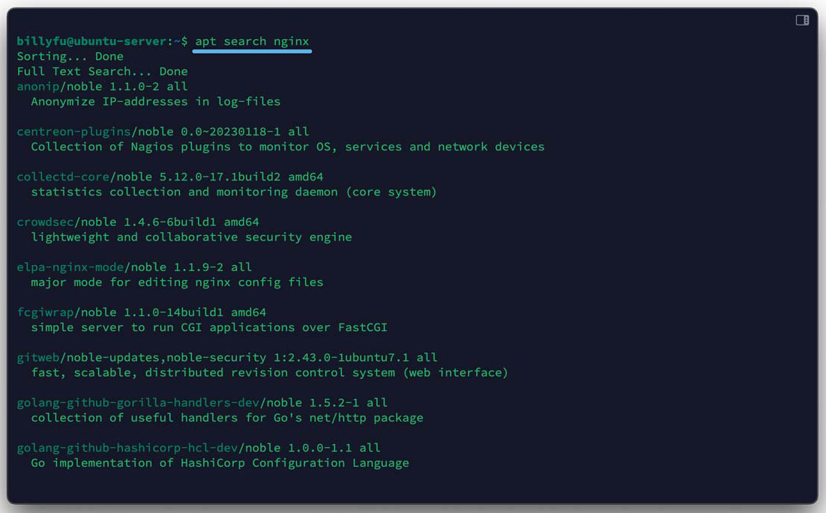Click the 'Anonymize IP-addresses in log-files' description
The height and width of the screenshot is (513, 826).
pos(155,101)
